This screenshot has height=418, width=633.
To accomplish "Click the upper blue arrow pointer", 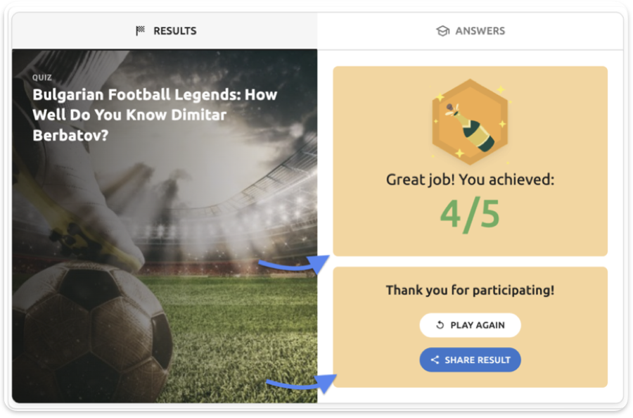I will (294, 265).
